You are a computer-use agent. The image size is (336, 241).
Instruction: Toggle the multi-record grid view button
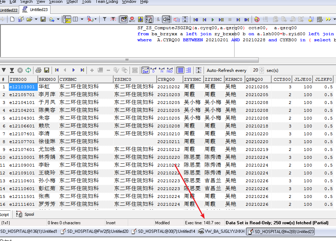click(180, 70)
